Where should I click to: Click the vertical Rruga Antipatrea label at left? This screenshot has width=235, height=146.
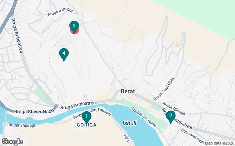coord(17,36)
